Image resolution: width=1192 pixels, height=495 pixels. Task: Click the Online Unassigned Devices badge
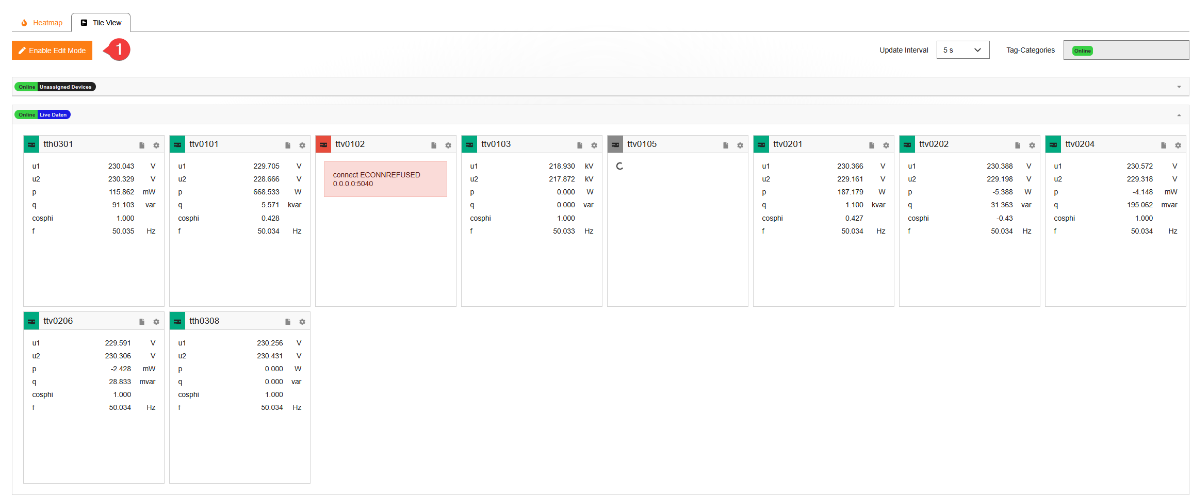pos(55,87)
